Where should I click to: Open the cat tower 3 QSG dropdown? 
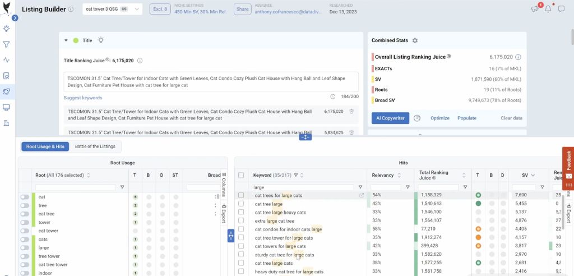click(112, 9)
